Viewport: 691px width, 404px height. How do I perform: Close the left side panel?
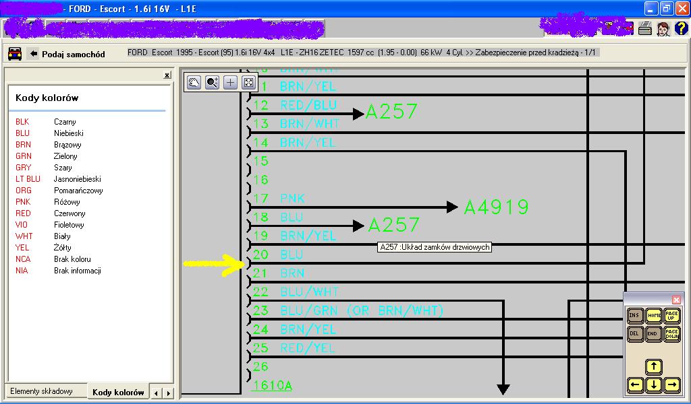point(167,75)
